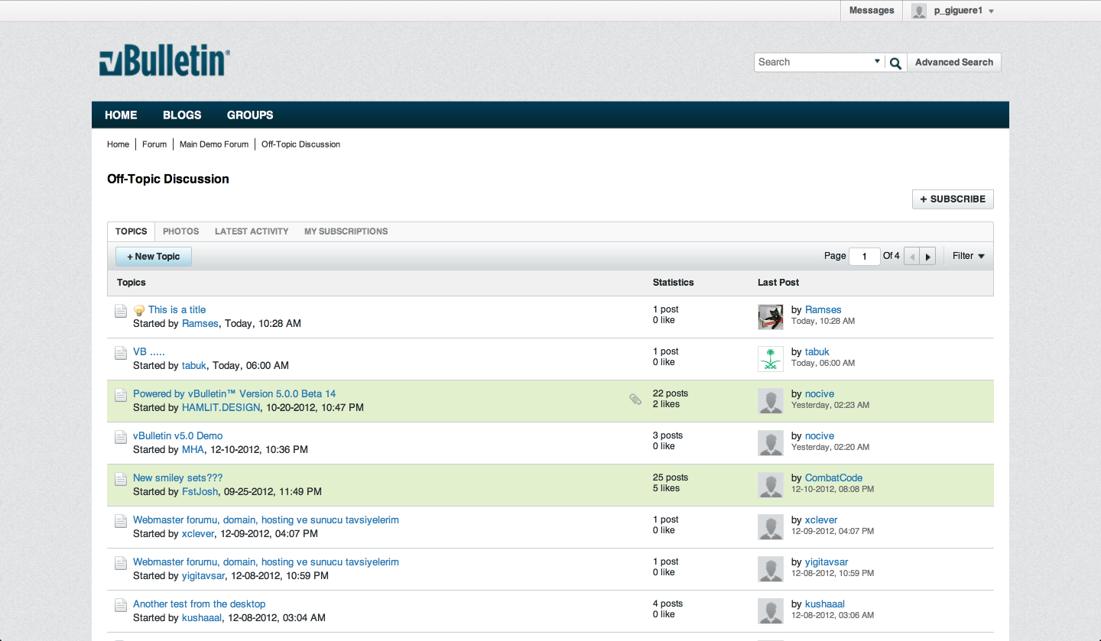The image size is (1101, 641).
Task: Click the + New Topic button
Action: pos(154,257)
